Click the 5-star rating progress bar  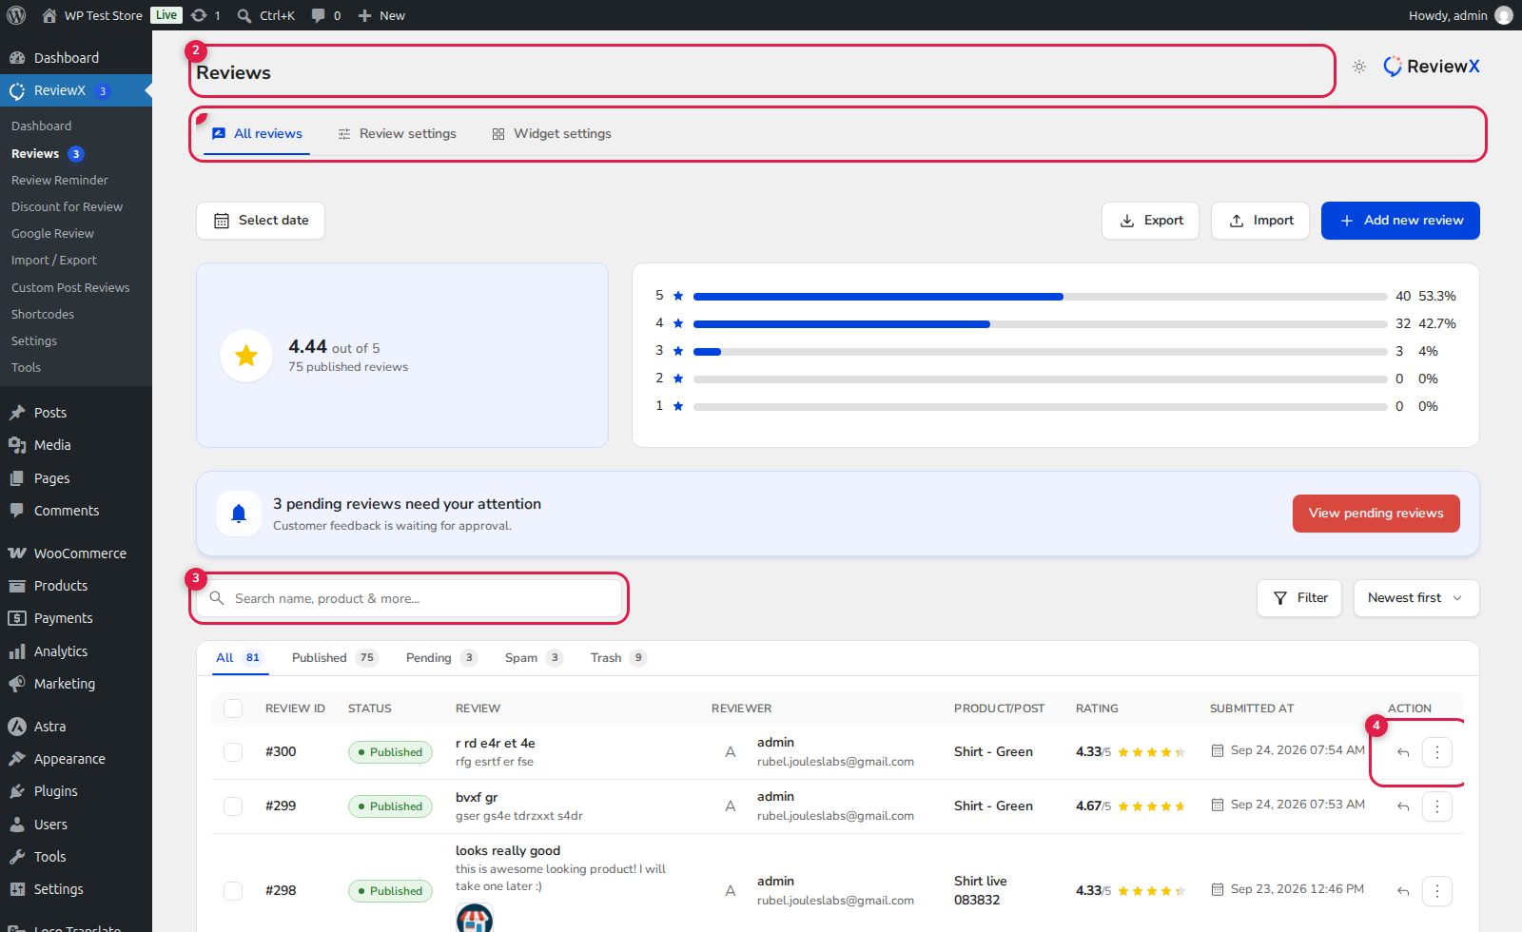[x=1041, y=297]
